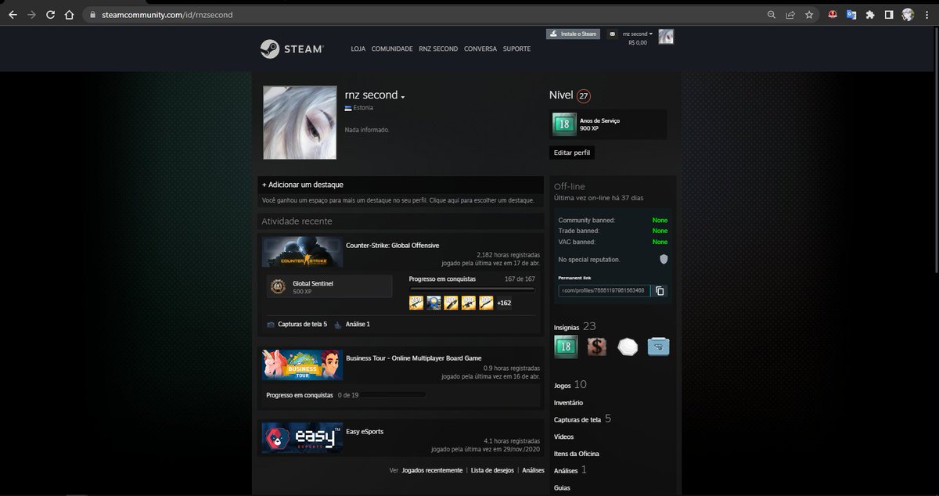The image size is (939, 496).
Task: Open Easy eSports game banner image
Action: click(302, 438)
